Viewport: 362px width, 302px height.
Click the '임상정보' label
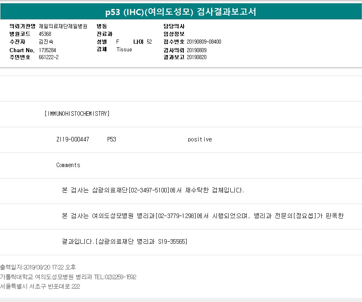click(x=174, y=34)
